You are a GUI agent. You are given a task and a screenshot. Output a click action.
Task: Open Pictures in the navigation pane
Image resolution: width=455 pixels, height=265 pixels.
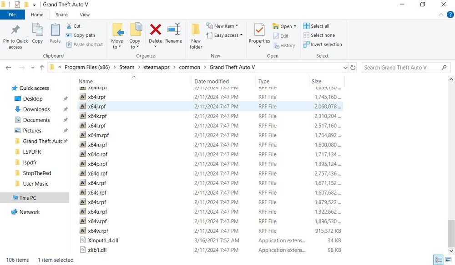[x=32, y=131]
